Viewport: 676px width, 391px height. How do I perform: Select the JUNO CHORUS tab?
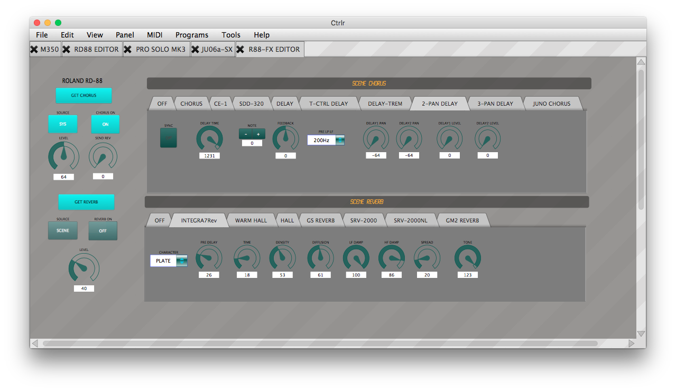pyautogui.click(x=551, y=104)
